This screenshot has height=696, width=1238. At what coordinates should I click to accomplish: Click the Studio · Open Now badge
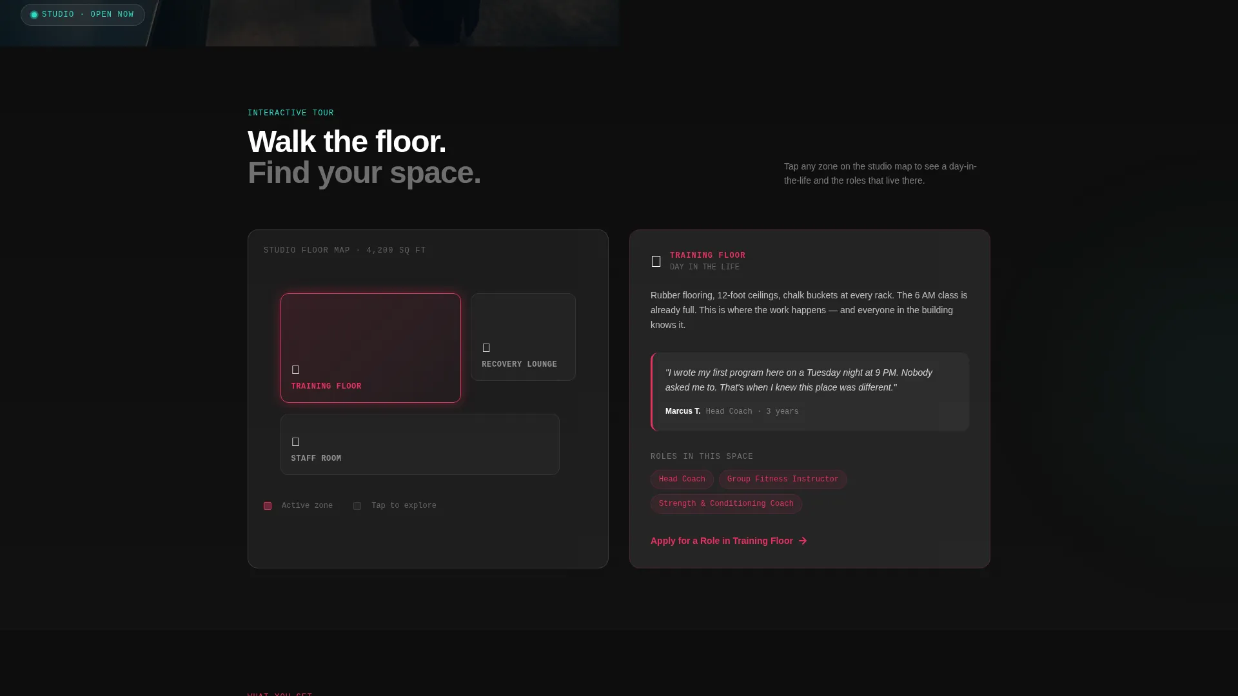83,15
